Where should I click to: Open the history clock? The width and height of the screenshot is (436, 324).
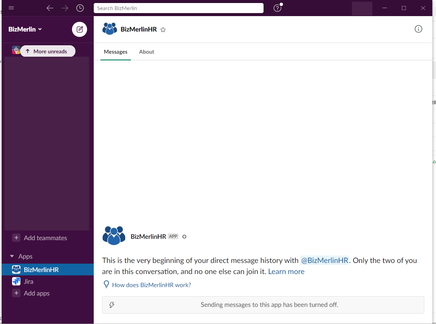click(x=80, y=8)
